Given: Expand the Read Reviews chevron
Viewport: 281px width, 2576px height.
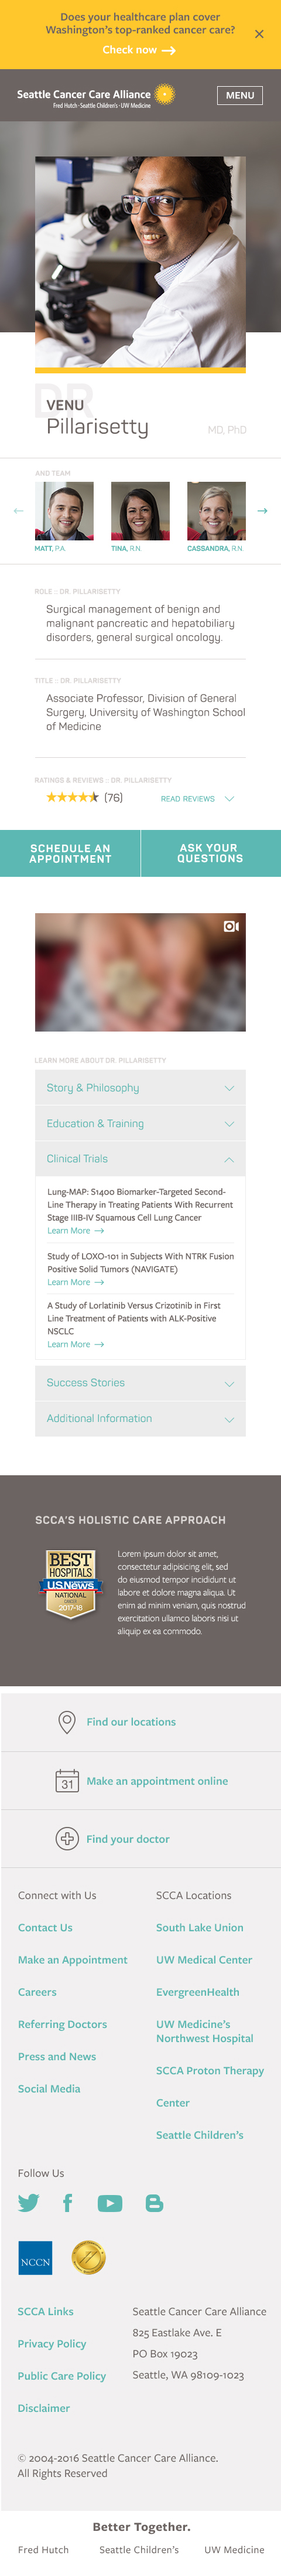Looking at the screenshot, I should (x=229, y=799).
